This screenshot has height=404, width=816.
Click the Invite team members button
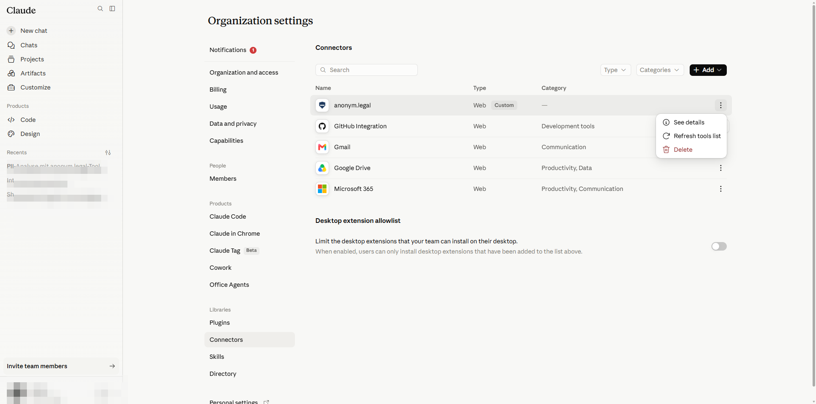coord(61,366)
